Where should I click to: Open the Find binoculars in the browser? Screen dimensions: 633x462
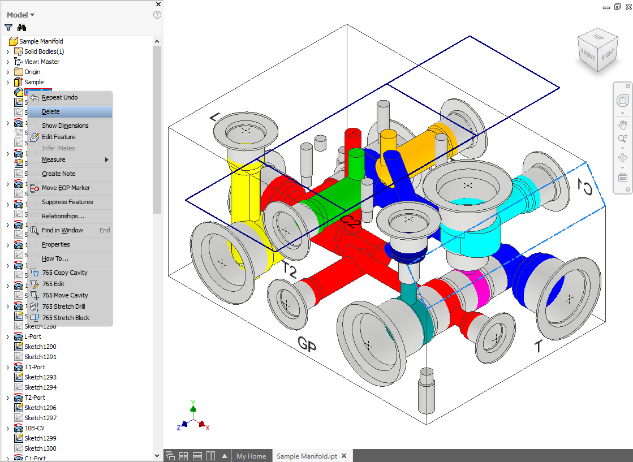22,27
